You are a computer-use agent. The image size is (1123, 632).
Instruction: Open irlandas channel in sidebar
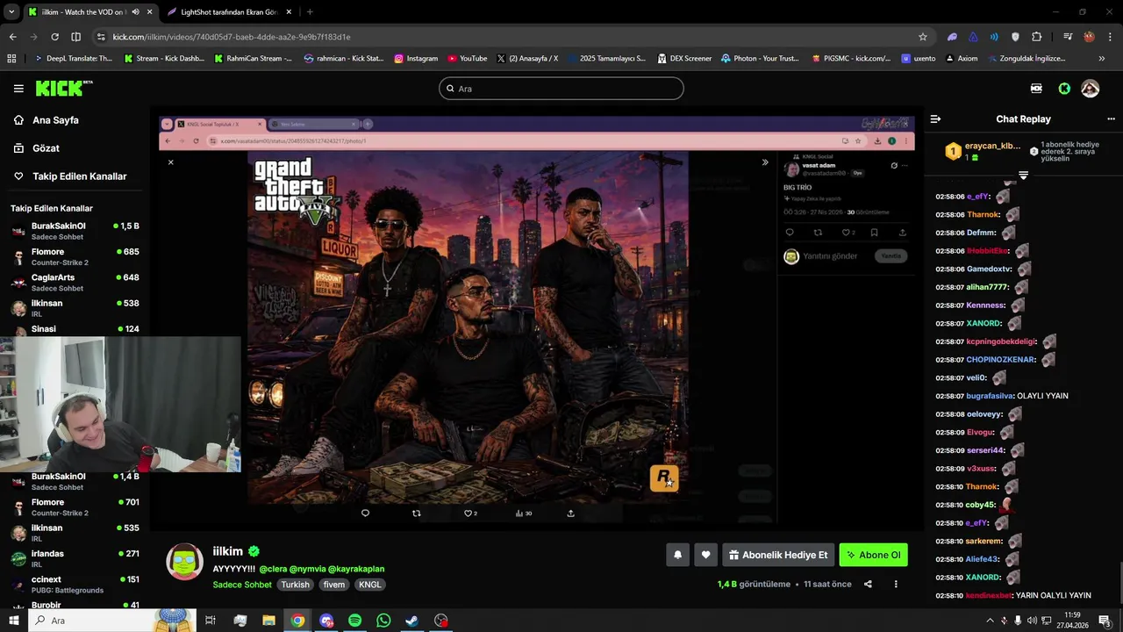75,558
